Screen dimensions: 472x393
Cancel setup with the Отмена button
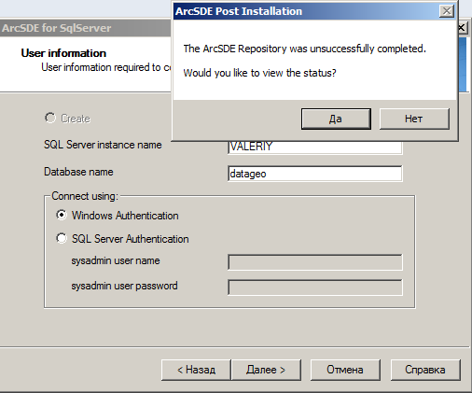[x=345, y=370]
